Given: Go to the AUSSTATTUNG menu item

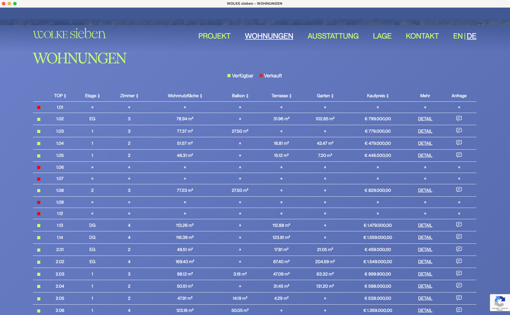Looking at the screenshot, I should coord(333,36).
